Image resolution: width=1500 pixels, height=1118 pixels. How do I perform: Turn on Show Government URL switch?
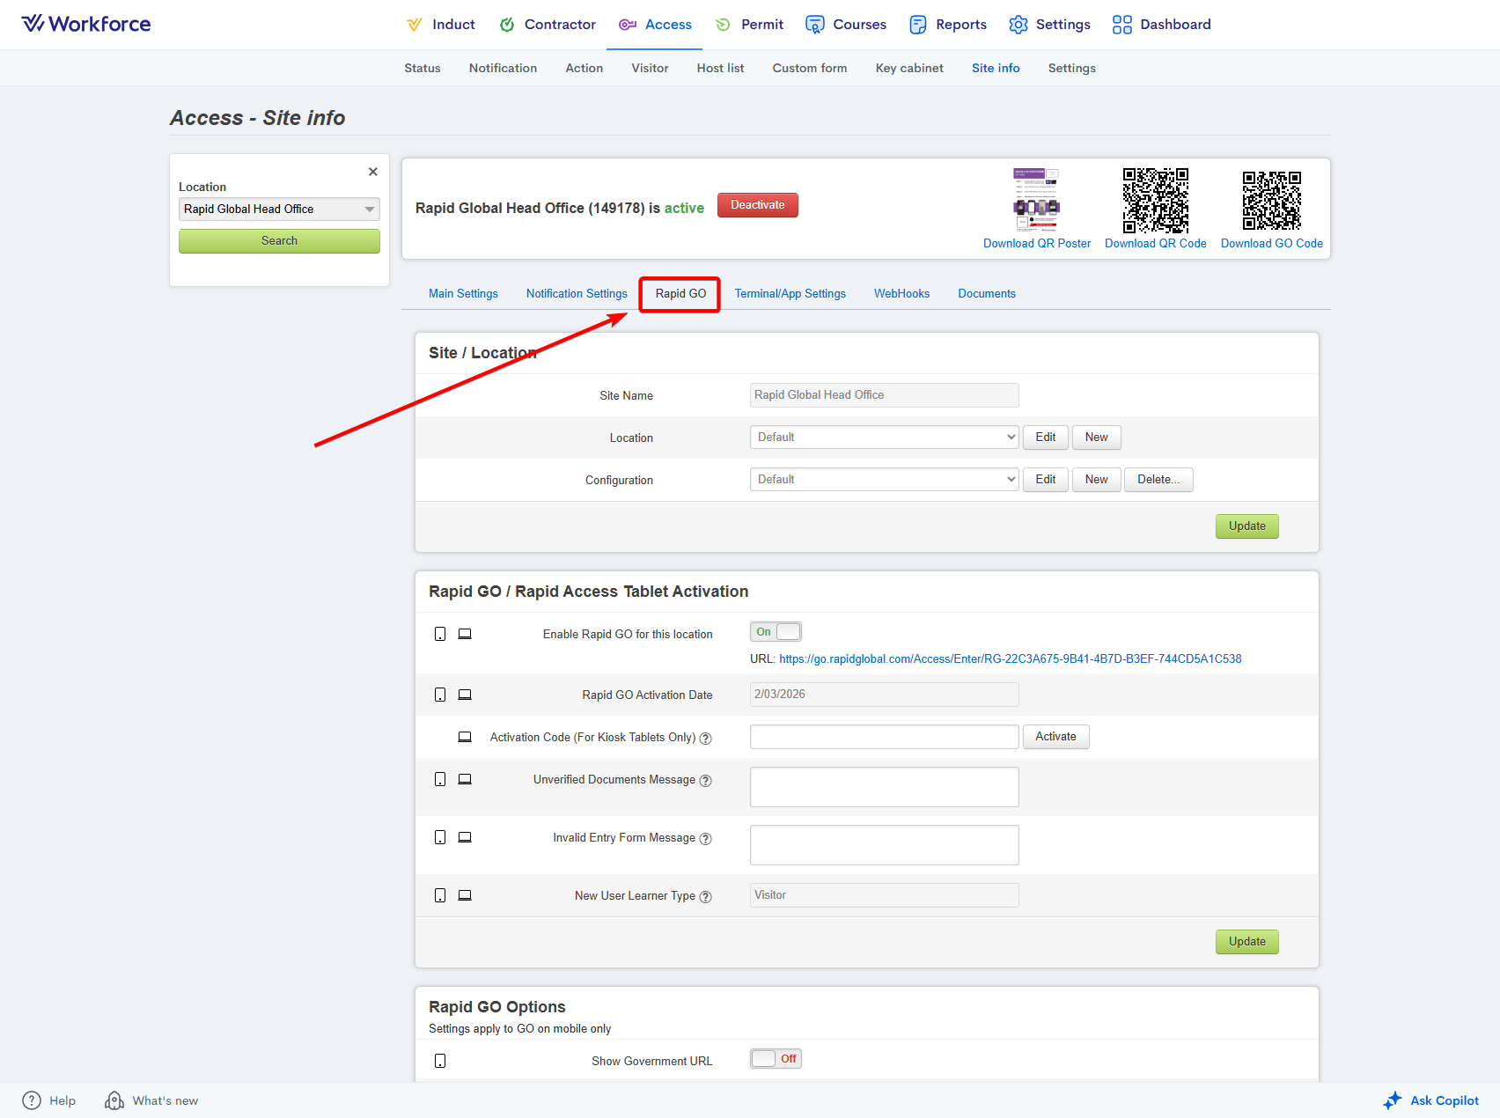click(x=776, y=1059)
